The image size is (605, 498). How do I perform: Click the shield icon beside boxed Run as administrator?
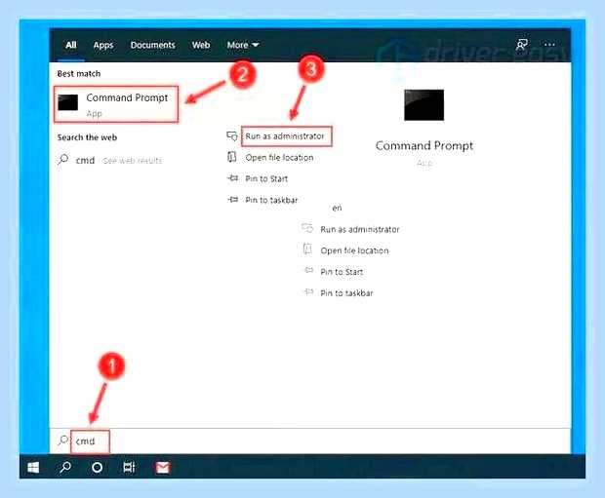[232, 136]
